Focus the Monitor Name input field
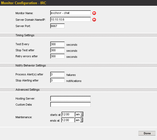Image resolution: width=157 pixels, height=140 pixels. pyautogui.click(x=70, y=13)
